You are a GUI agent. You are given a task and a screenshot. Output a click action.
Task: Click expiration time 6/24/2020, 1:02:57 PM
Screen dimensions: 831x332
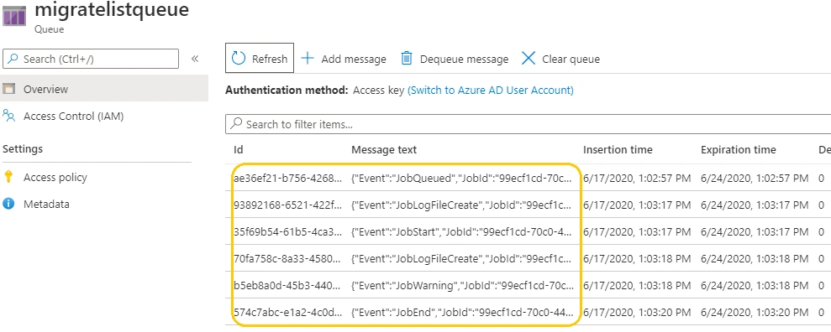click(755, 179)
